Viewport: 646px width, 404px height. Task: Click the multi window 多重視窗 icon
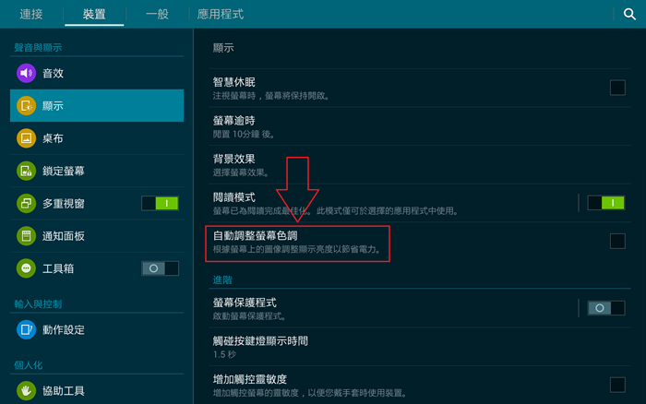click(x=26, y=204)
